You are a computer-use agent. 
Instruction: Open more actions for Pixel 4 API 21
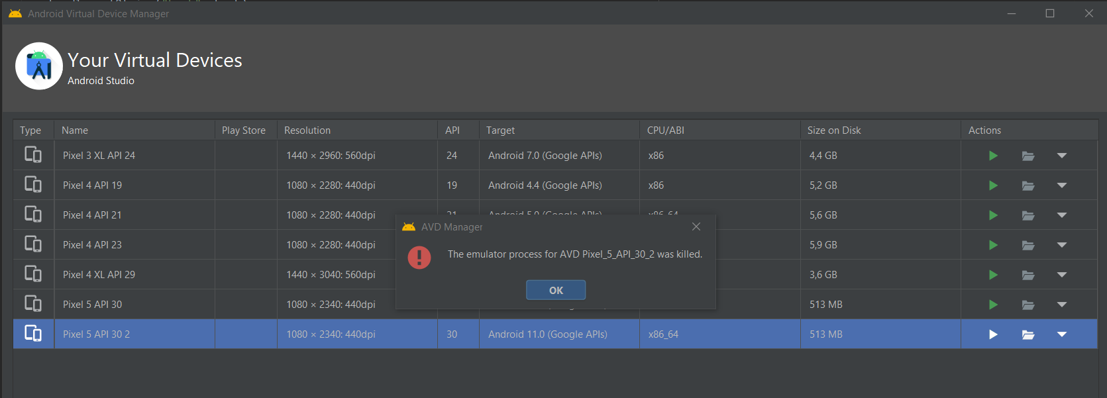pyautogui.click(x=1062, y=215)
